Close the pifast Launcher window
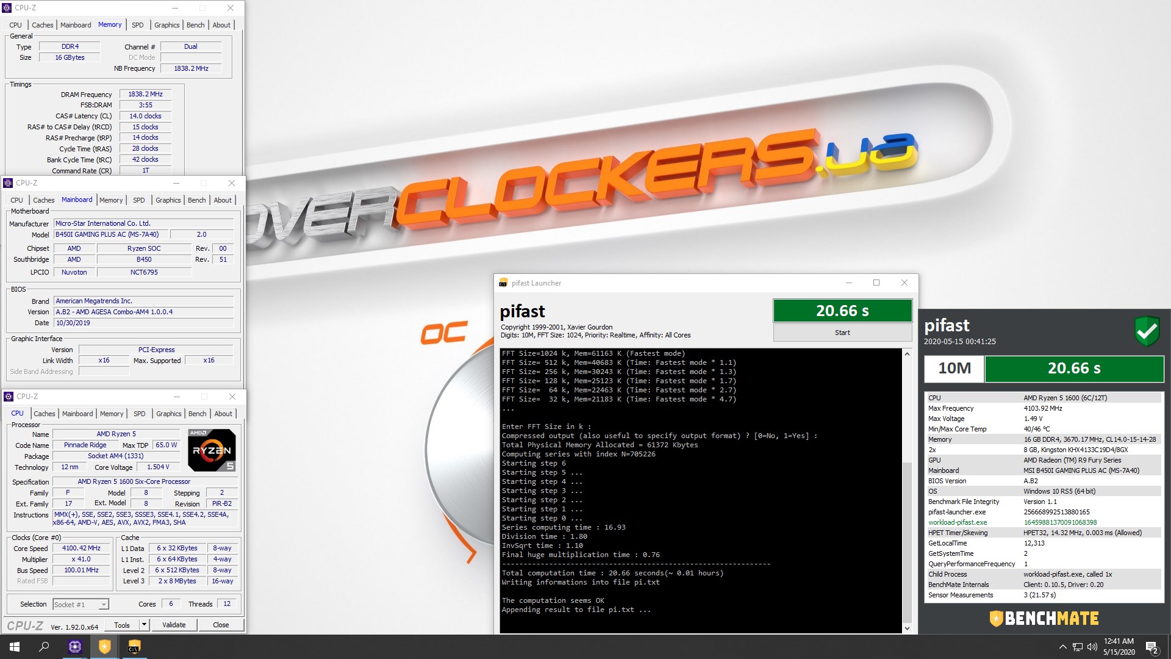 (904, 283)
